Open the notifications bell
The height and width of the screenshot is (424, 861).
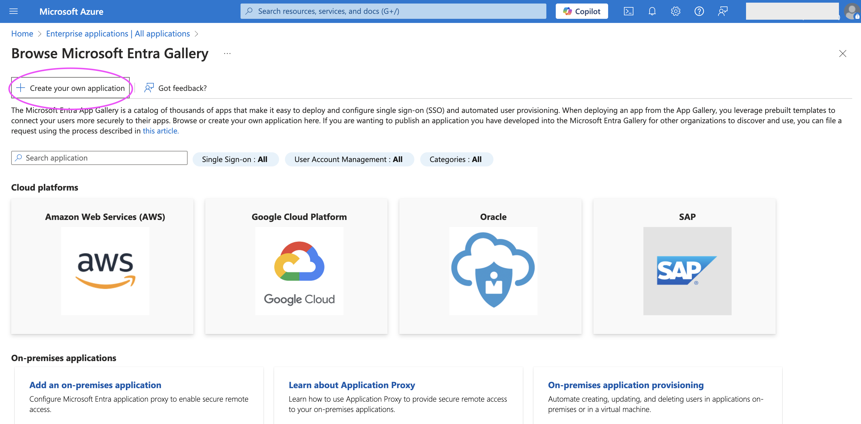[x=652, y=11]
